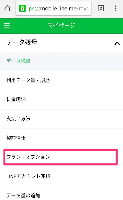This screenshot has width=123, height=200.
Task: Open 利用データ量・履歴 menu entry
Action: pos(61,81)
